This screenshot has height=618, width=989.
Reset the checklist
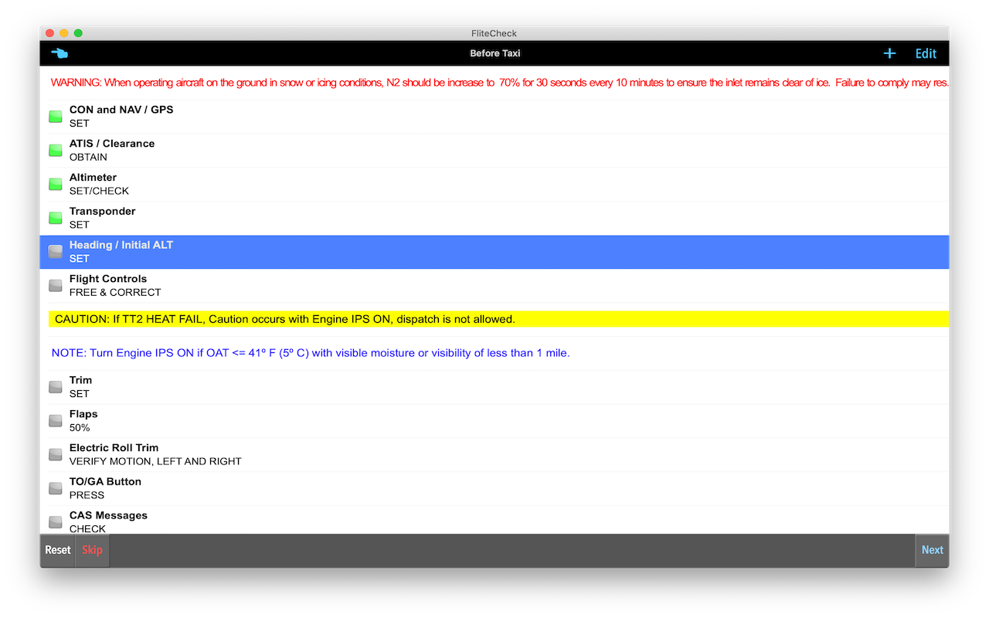point(58,550)
